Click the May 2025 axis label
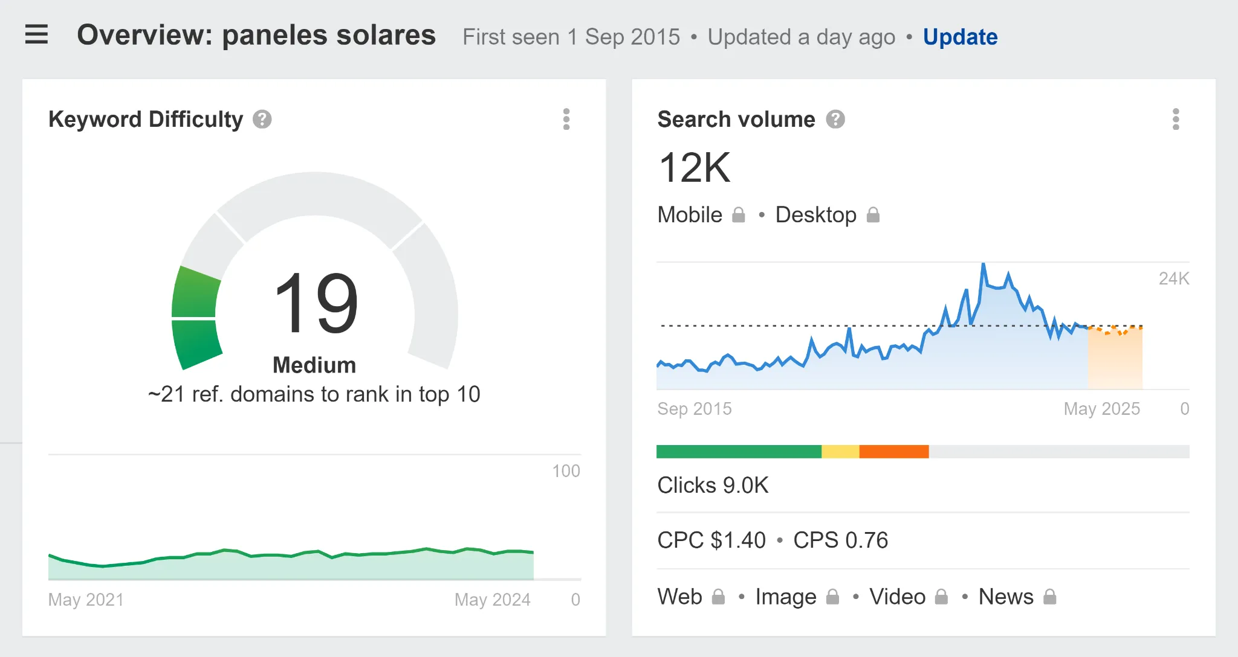This screenshot has height=657, width=1238. 1101,408
